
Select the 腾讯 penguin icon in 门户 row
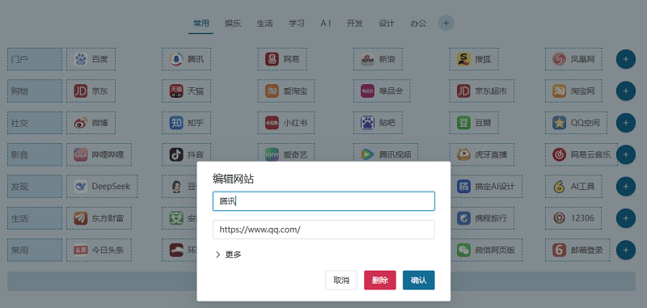pyautogui.click(x=176, y=59)
